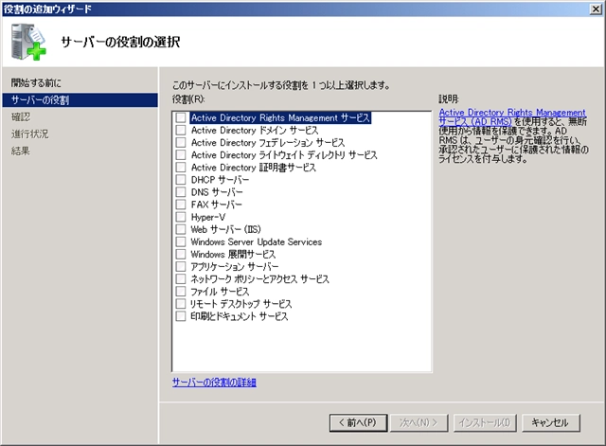The image size is (606, 446).
Task: Click the server add-role wizard icon
Action: tap(28, 42)
